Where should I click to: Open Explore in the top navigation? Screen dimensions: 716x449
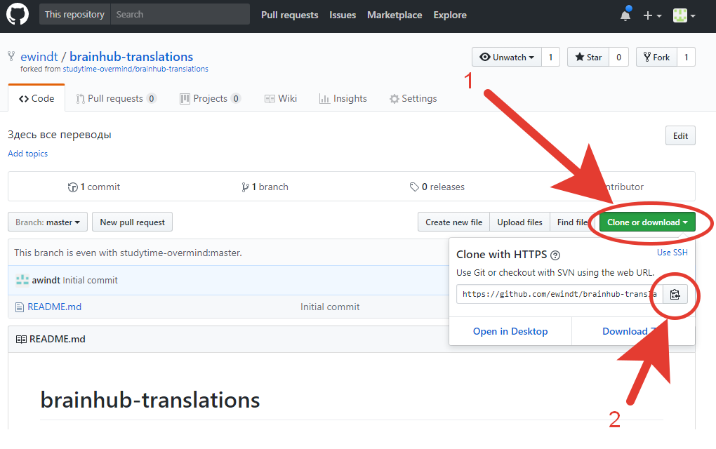tap(450, 15)
